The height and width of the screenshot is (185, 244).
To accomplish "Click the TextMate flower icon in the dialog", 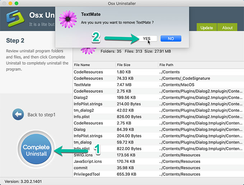I will (x=68, y=19).
